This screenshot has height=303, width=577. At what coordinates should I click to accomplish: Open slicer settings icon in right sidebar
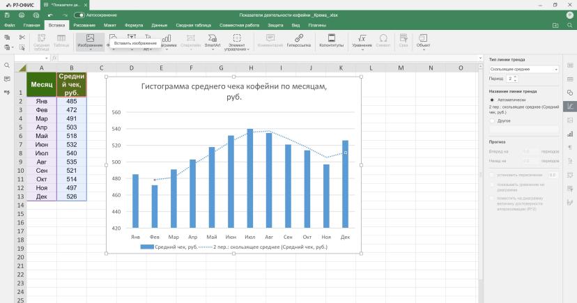click(570, 189)
